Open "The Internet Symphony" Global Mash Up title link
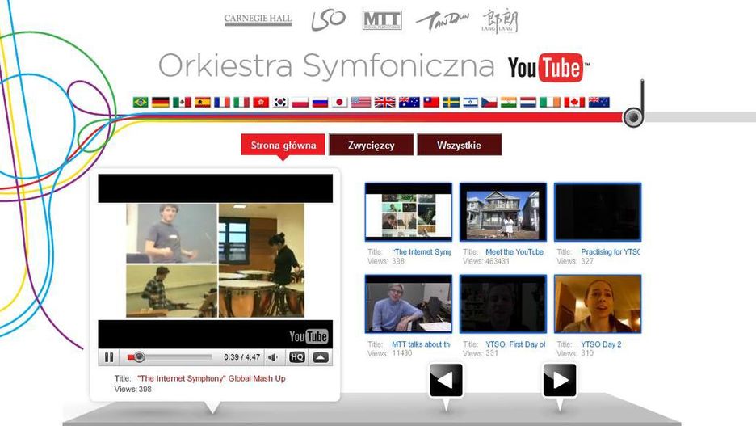 211,378
